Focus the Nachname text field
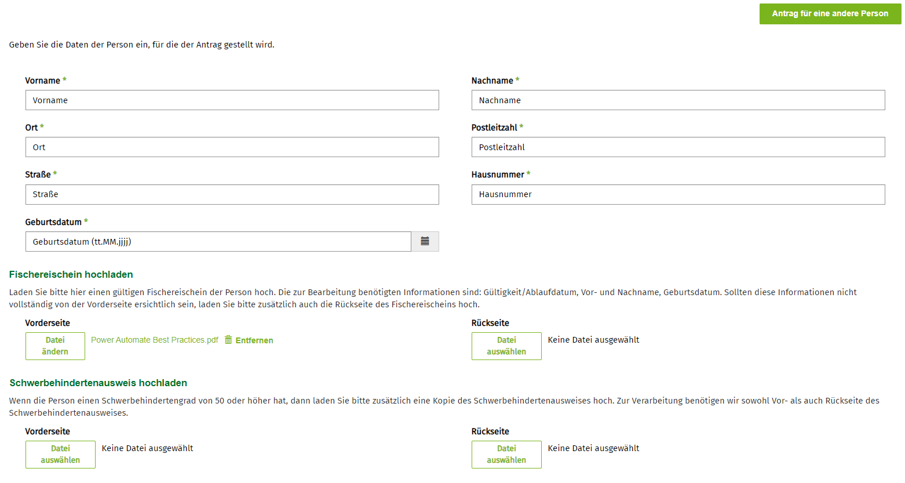Screen dimensions: 905x483 coord(678,100)
